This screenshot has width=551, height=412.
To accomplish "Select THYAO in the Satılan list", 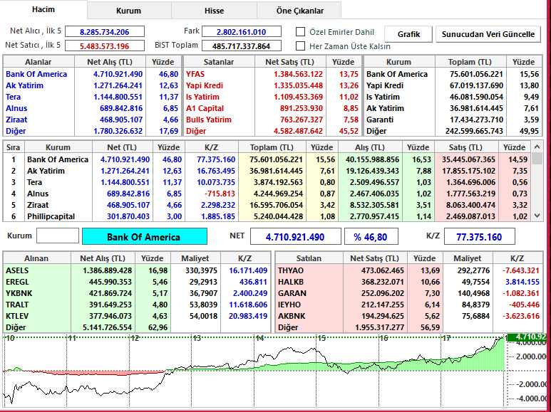I will [x=291, y=270].
